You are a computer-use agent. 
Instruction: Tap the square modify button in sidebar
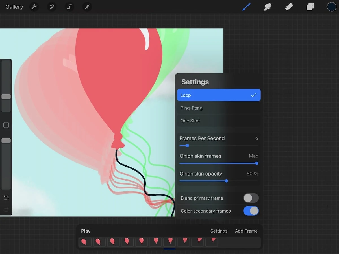6,125
